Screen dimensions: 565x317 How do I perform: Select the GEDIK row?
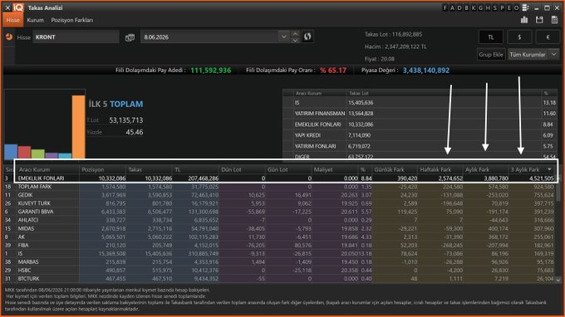(280, 195)
